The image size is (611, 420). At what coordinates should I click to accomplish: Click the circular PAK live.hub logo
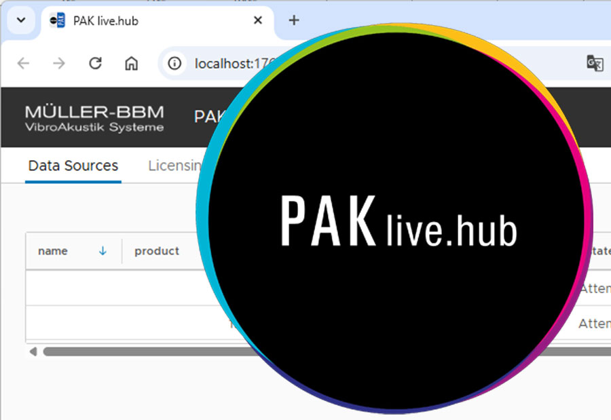[x=397, y=223]
